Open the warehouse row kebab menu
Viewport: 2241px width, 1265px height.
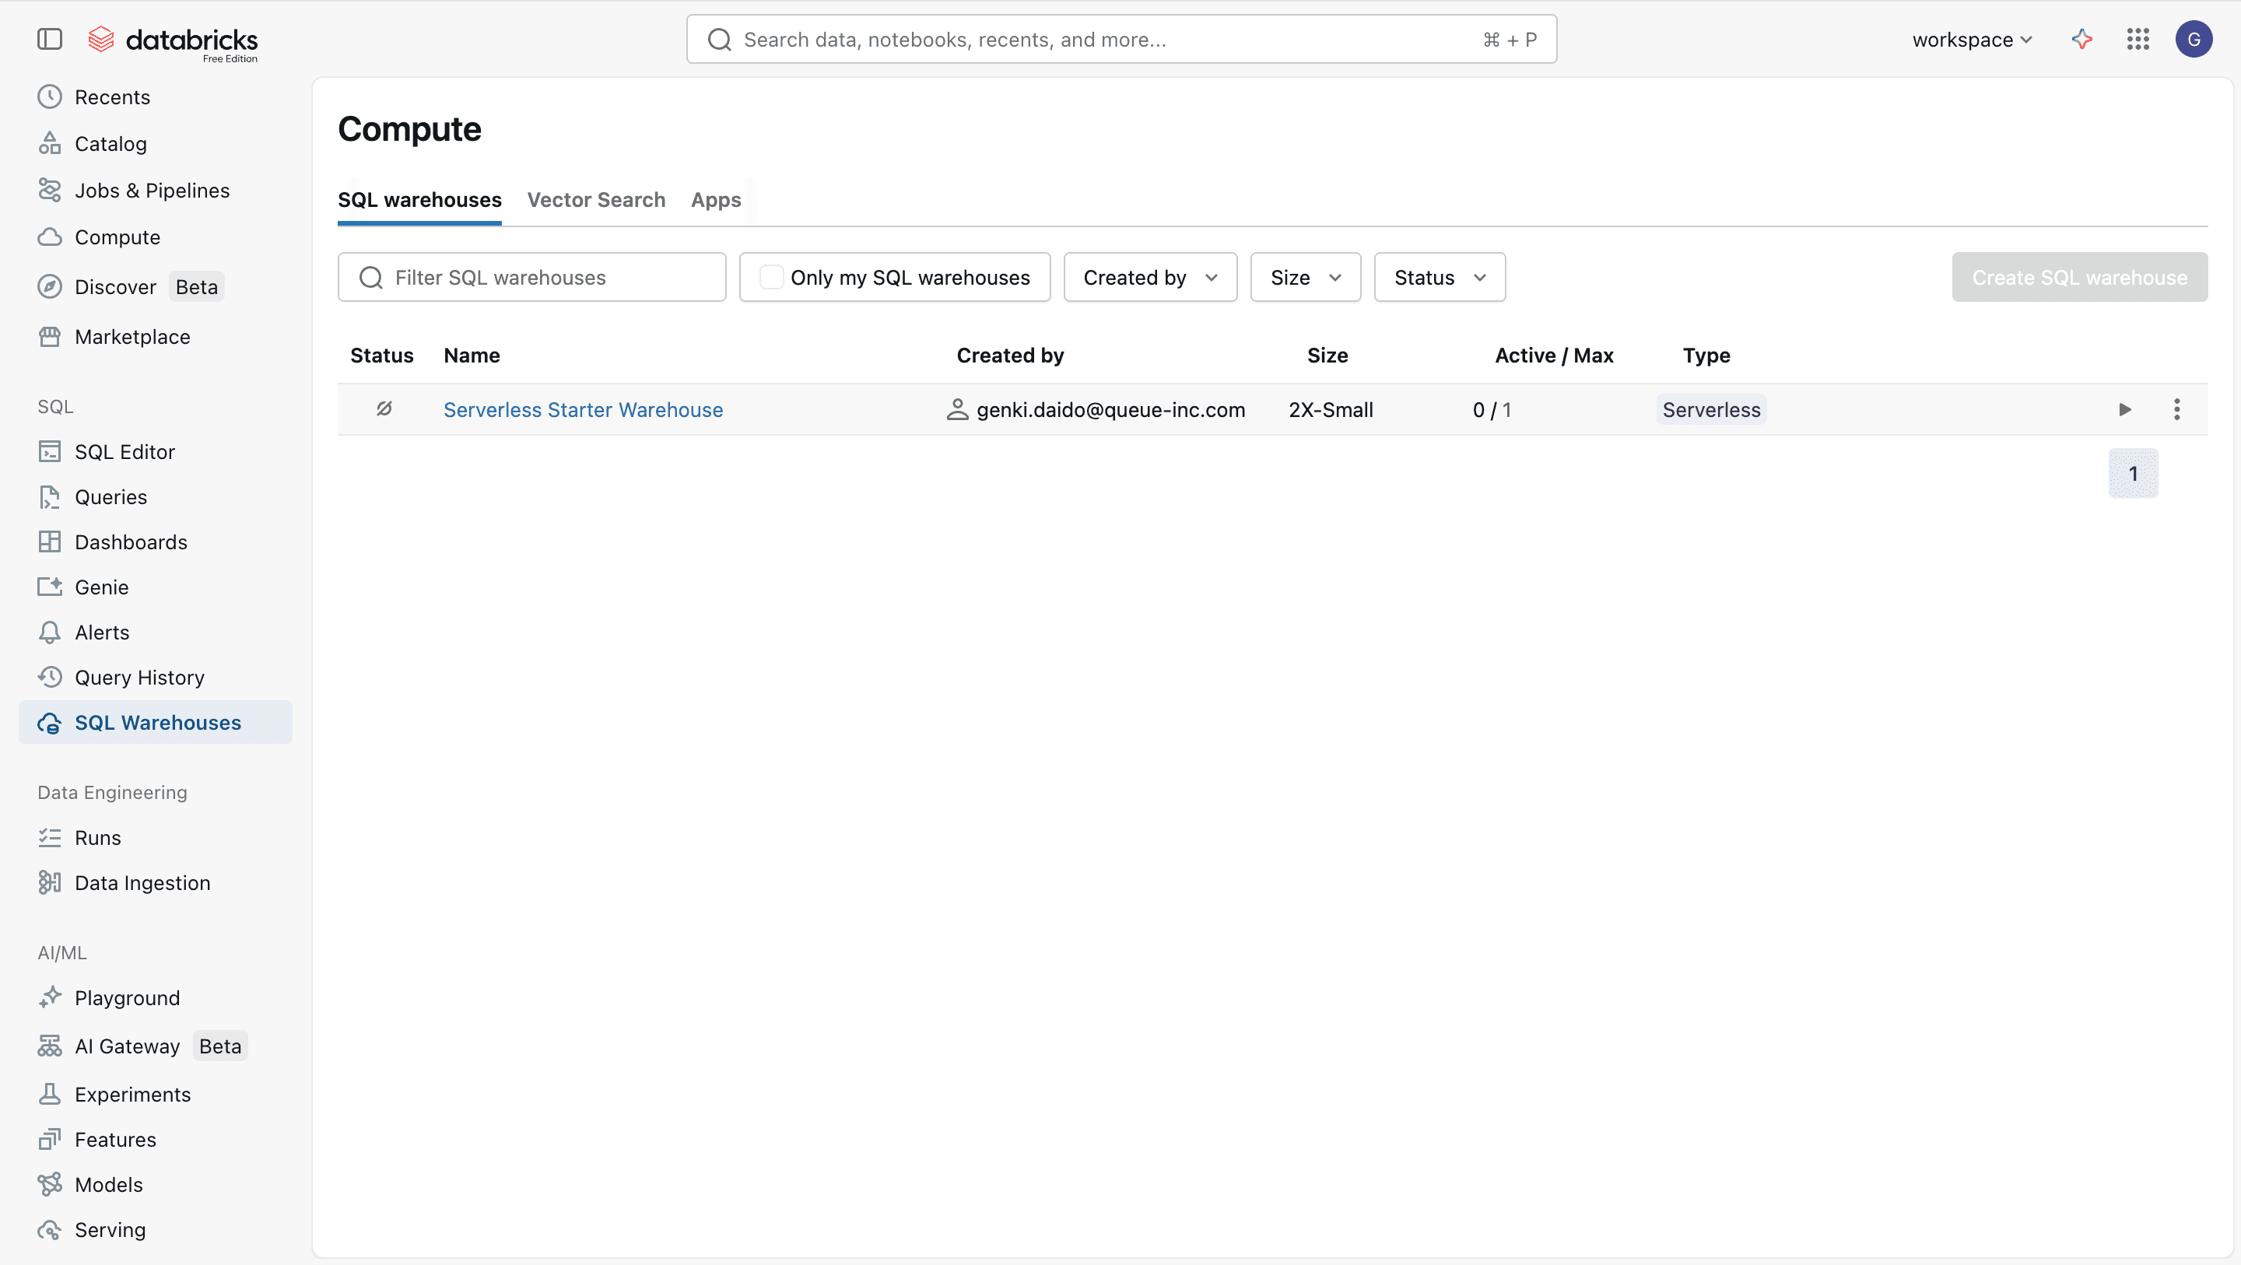pos(2177,409)
